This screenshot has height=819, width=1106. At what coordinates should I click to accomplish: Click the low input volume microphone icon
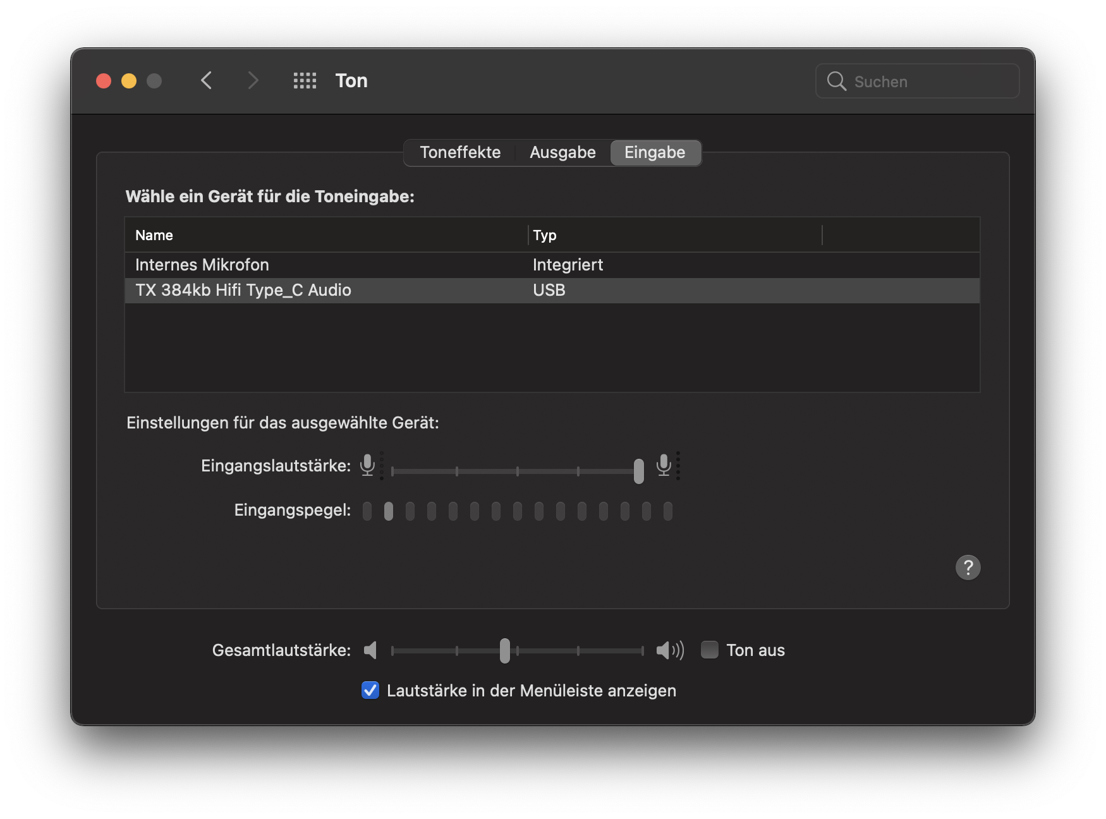[367, 466]
